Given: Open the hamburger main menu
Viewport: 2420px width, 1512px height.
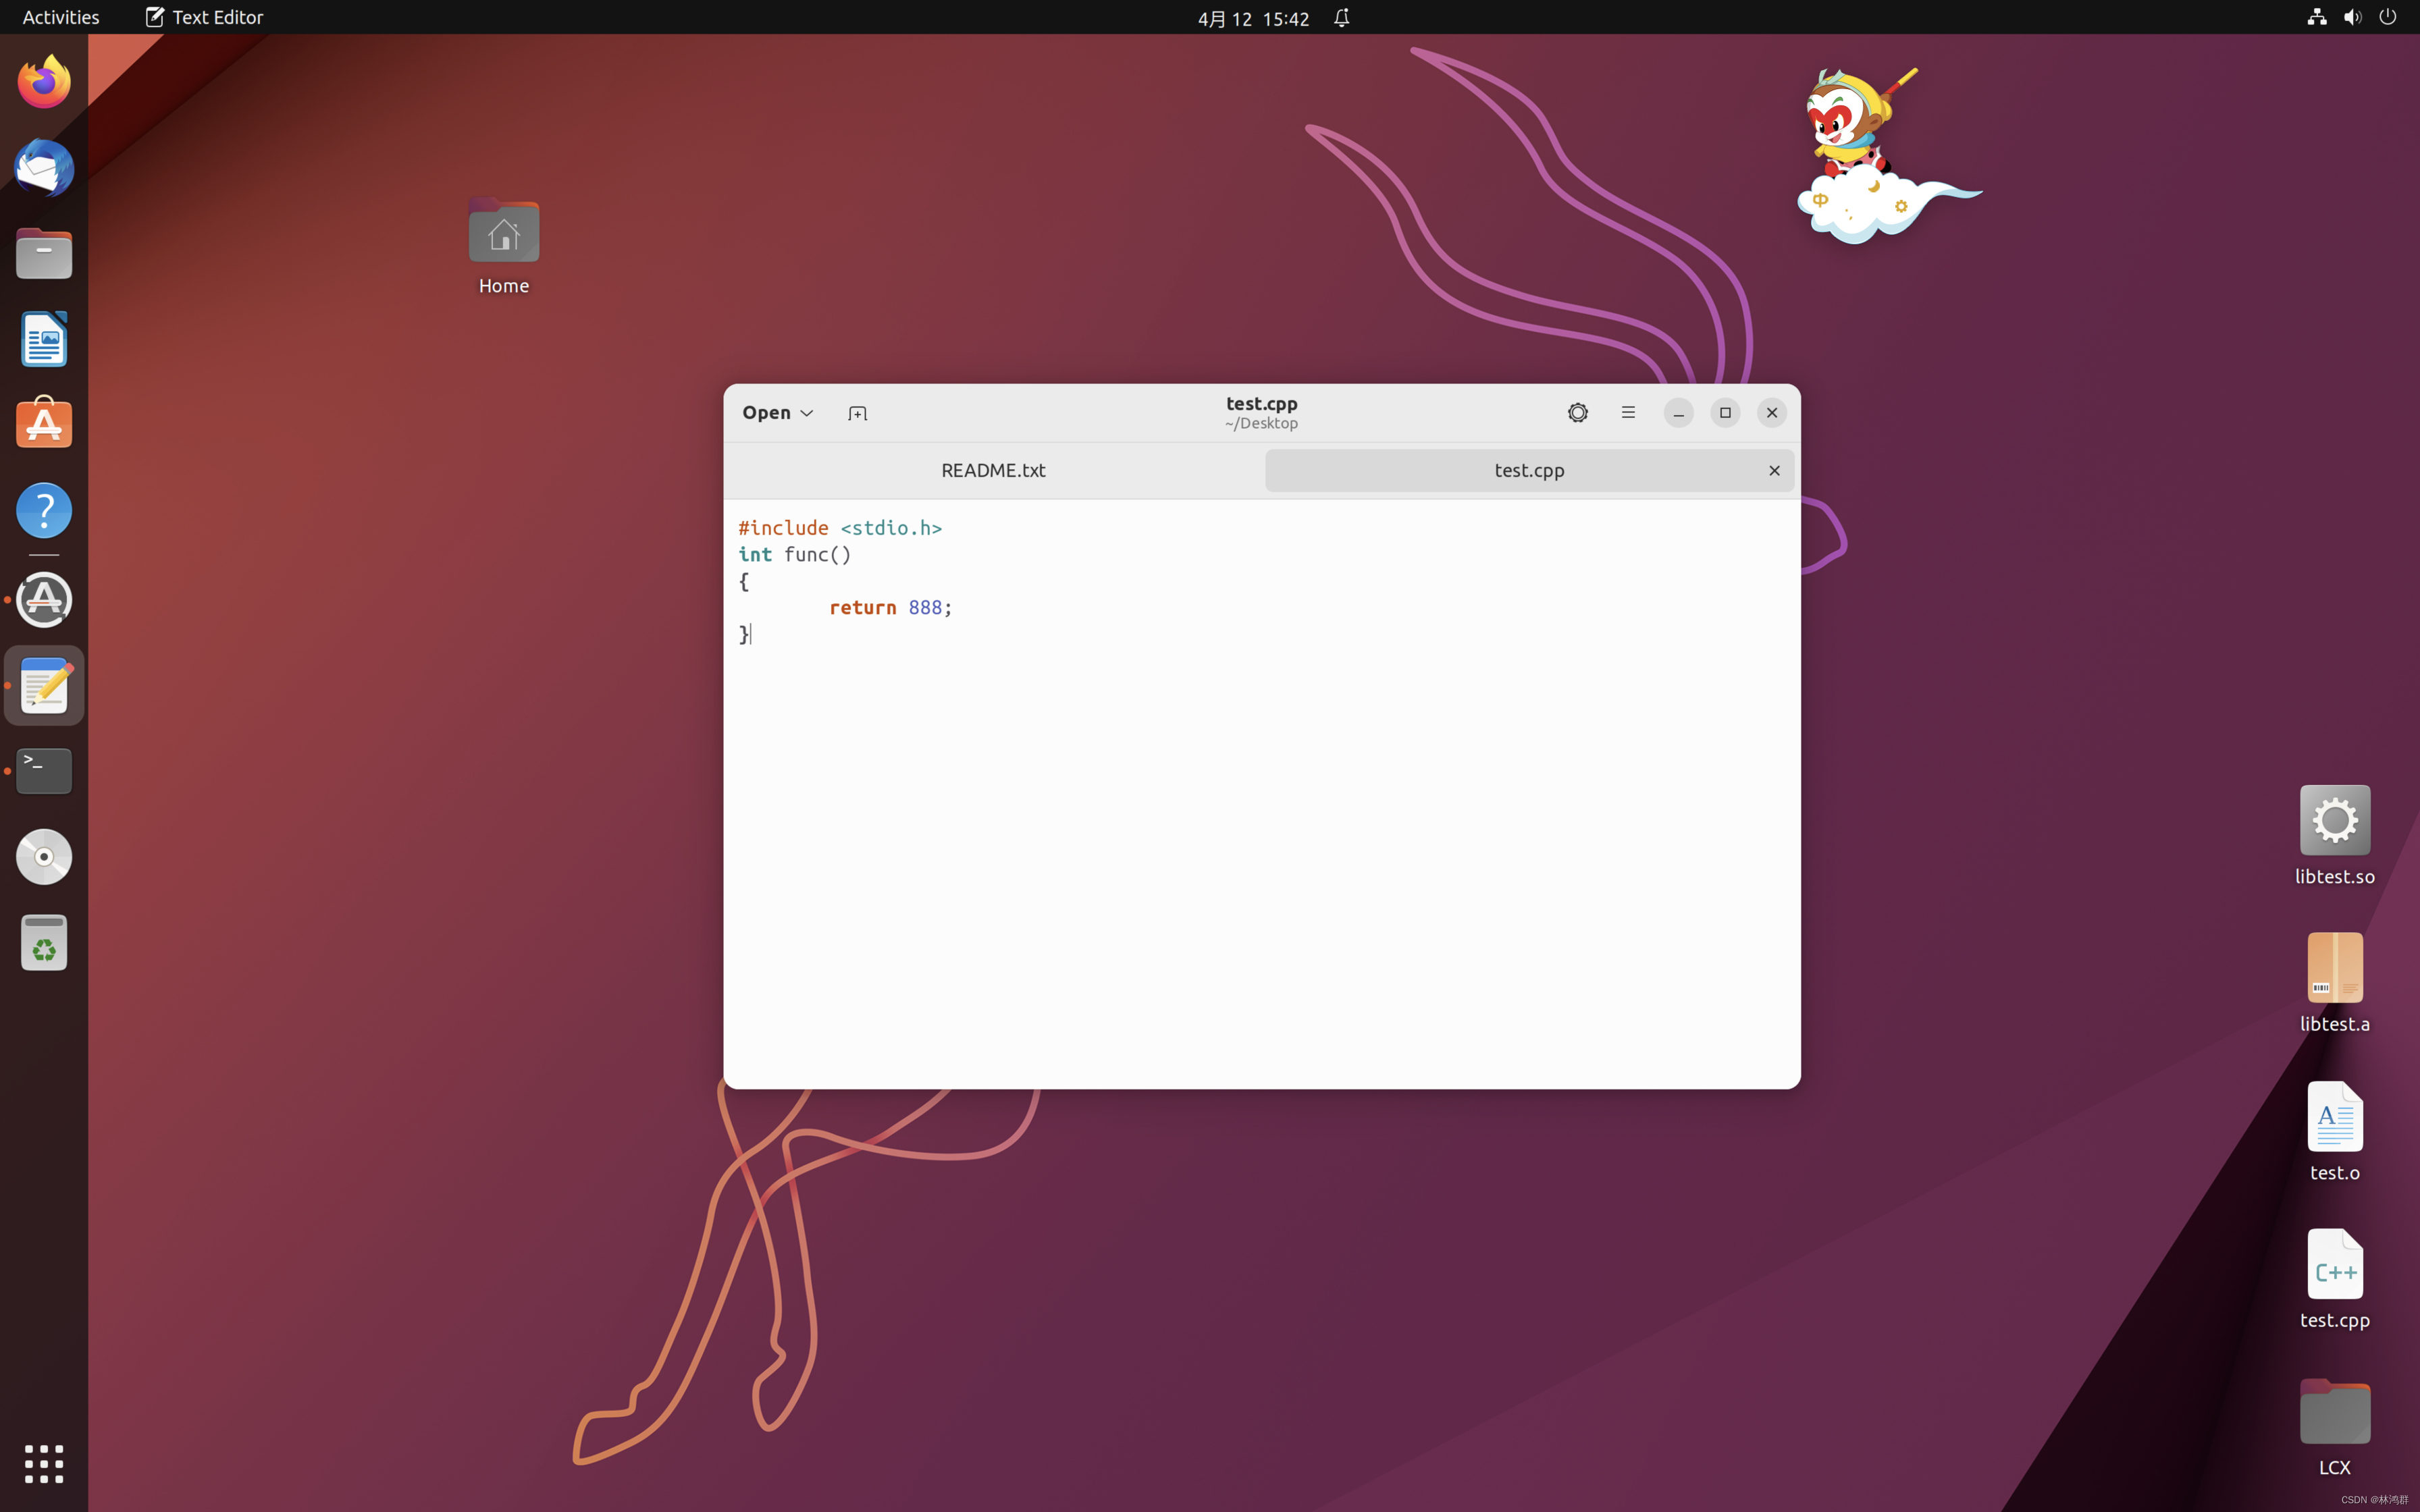Looking at the screenshot, I should (x=1628, y=413).
